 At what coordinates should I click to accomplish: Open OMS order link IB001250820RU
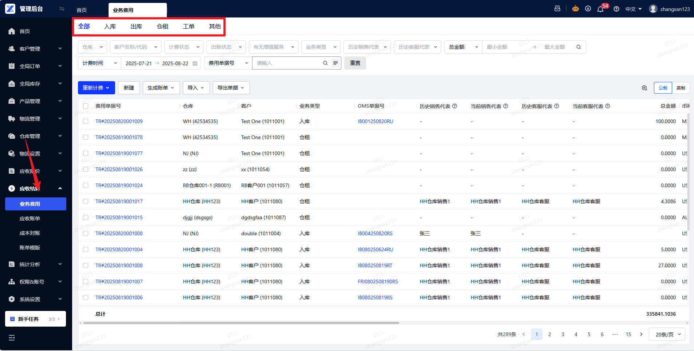375,121
